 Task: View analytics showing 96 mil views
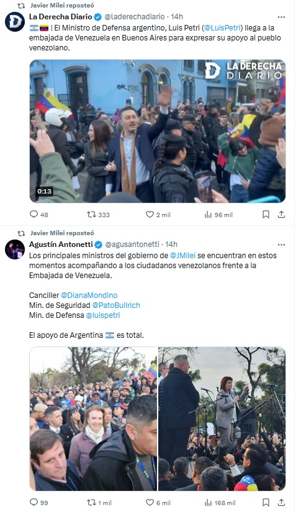pyautogui.click(x=218, y=215)
